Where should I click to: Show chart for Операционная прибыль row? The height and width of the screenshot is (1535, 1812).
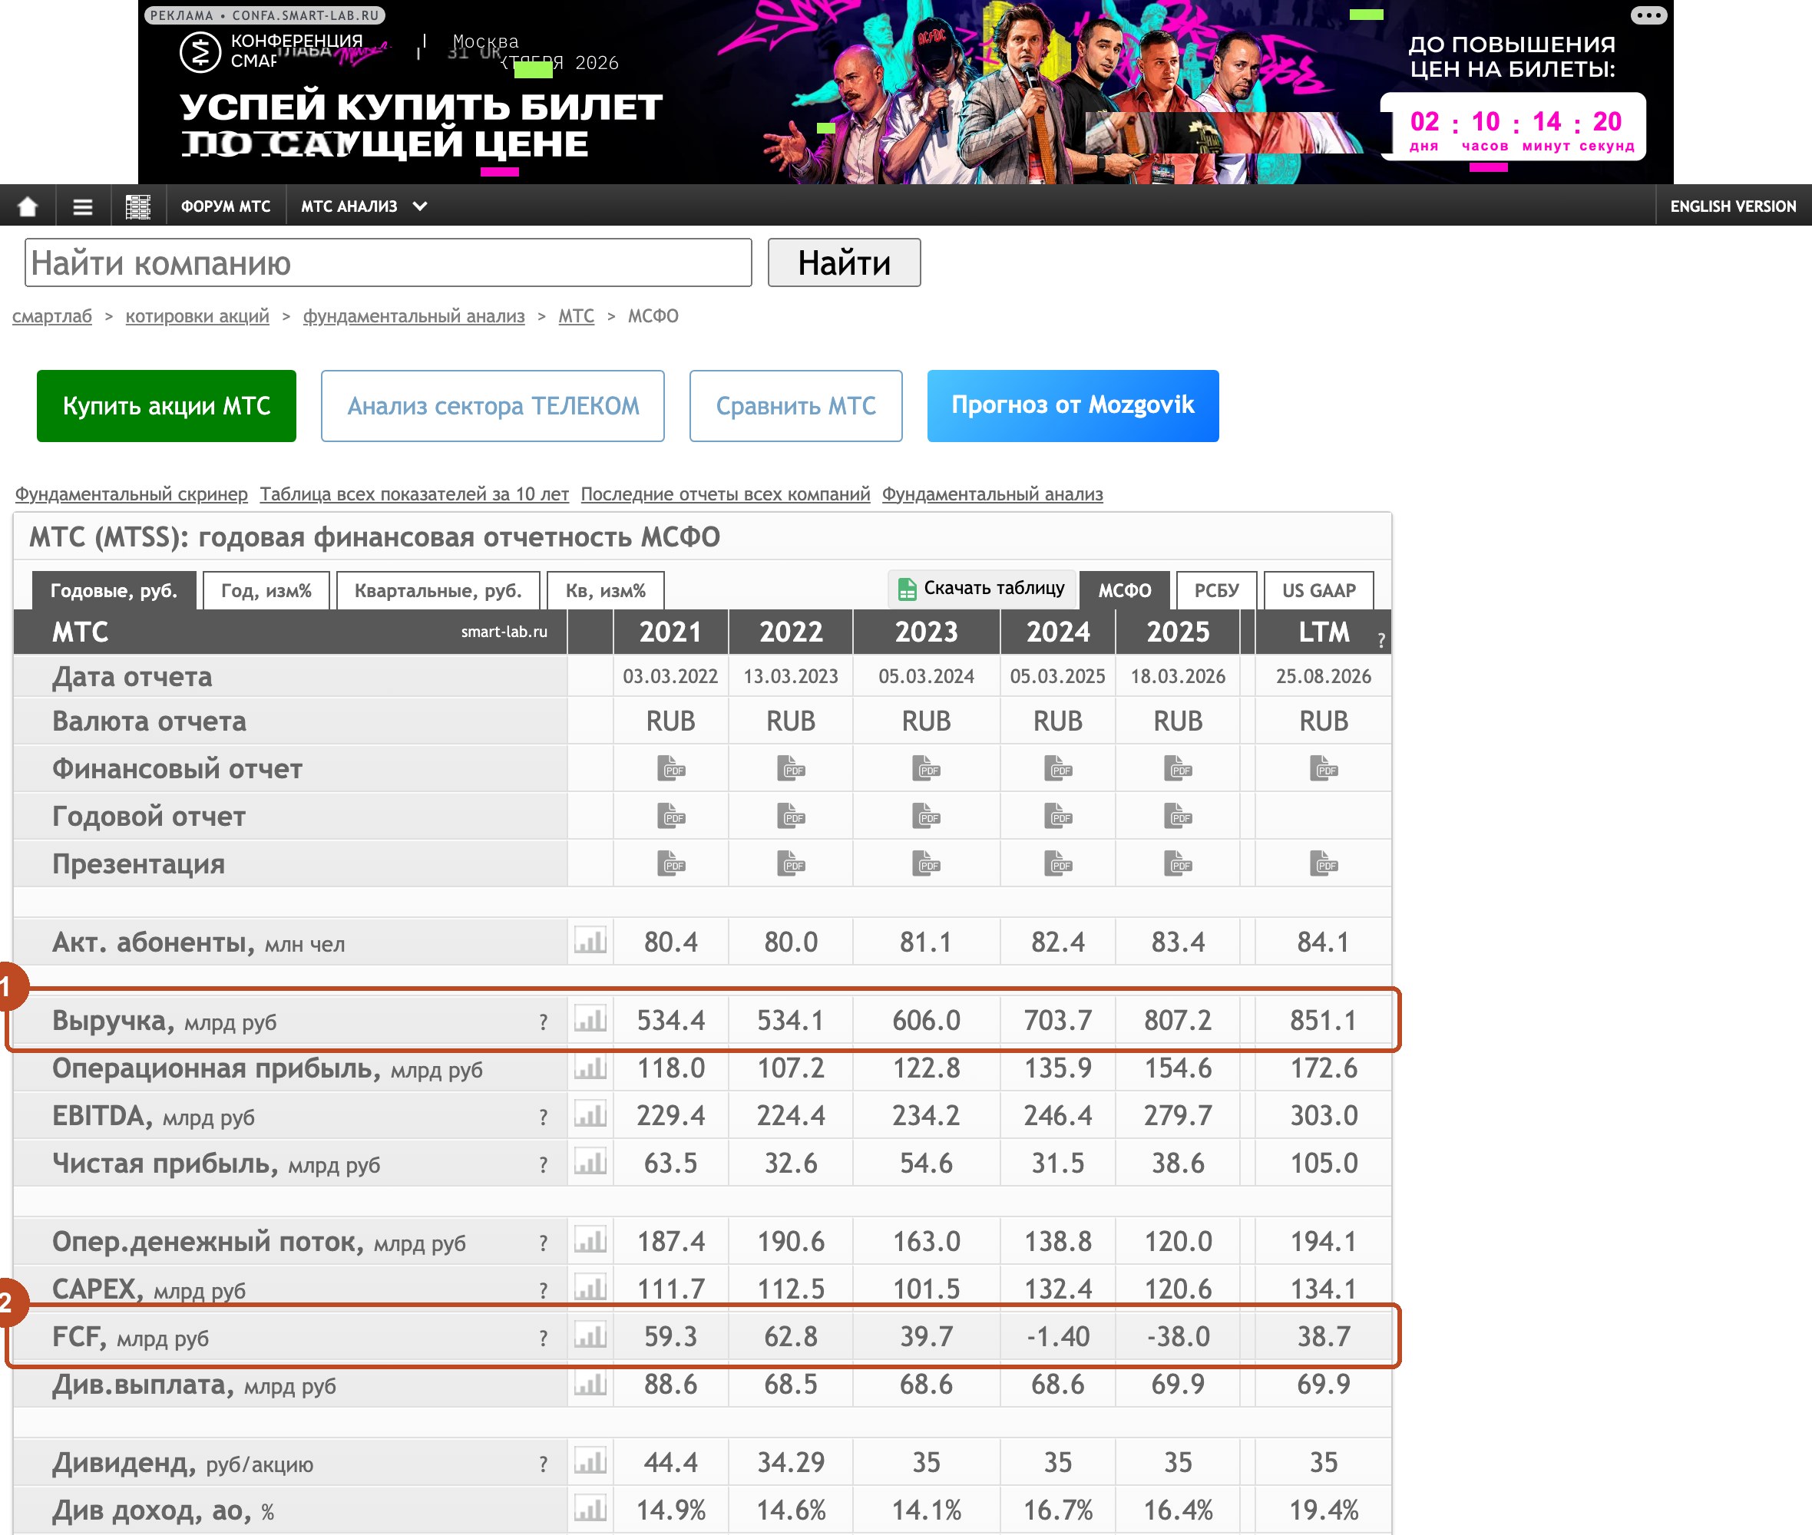[x=590, y=1067]
